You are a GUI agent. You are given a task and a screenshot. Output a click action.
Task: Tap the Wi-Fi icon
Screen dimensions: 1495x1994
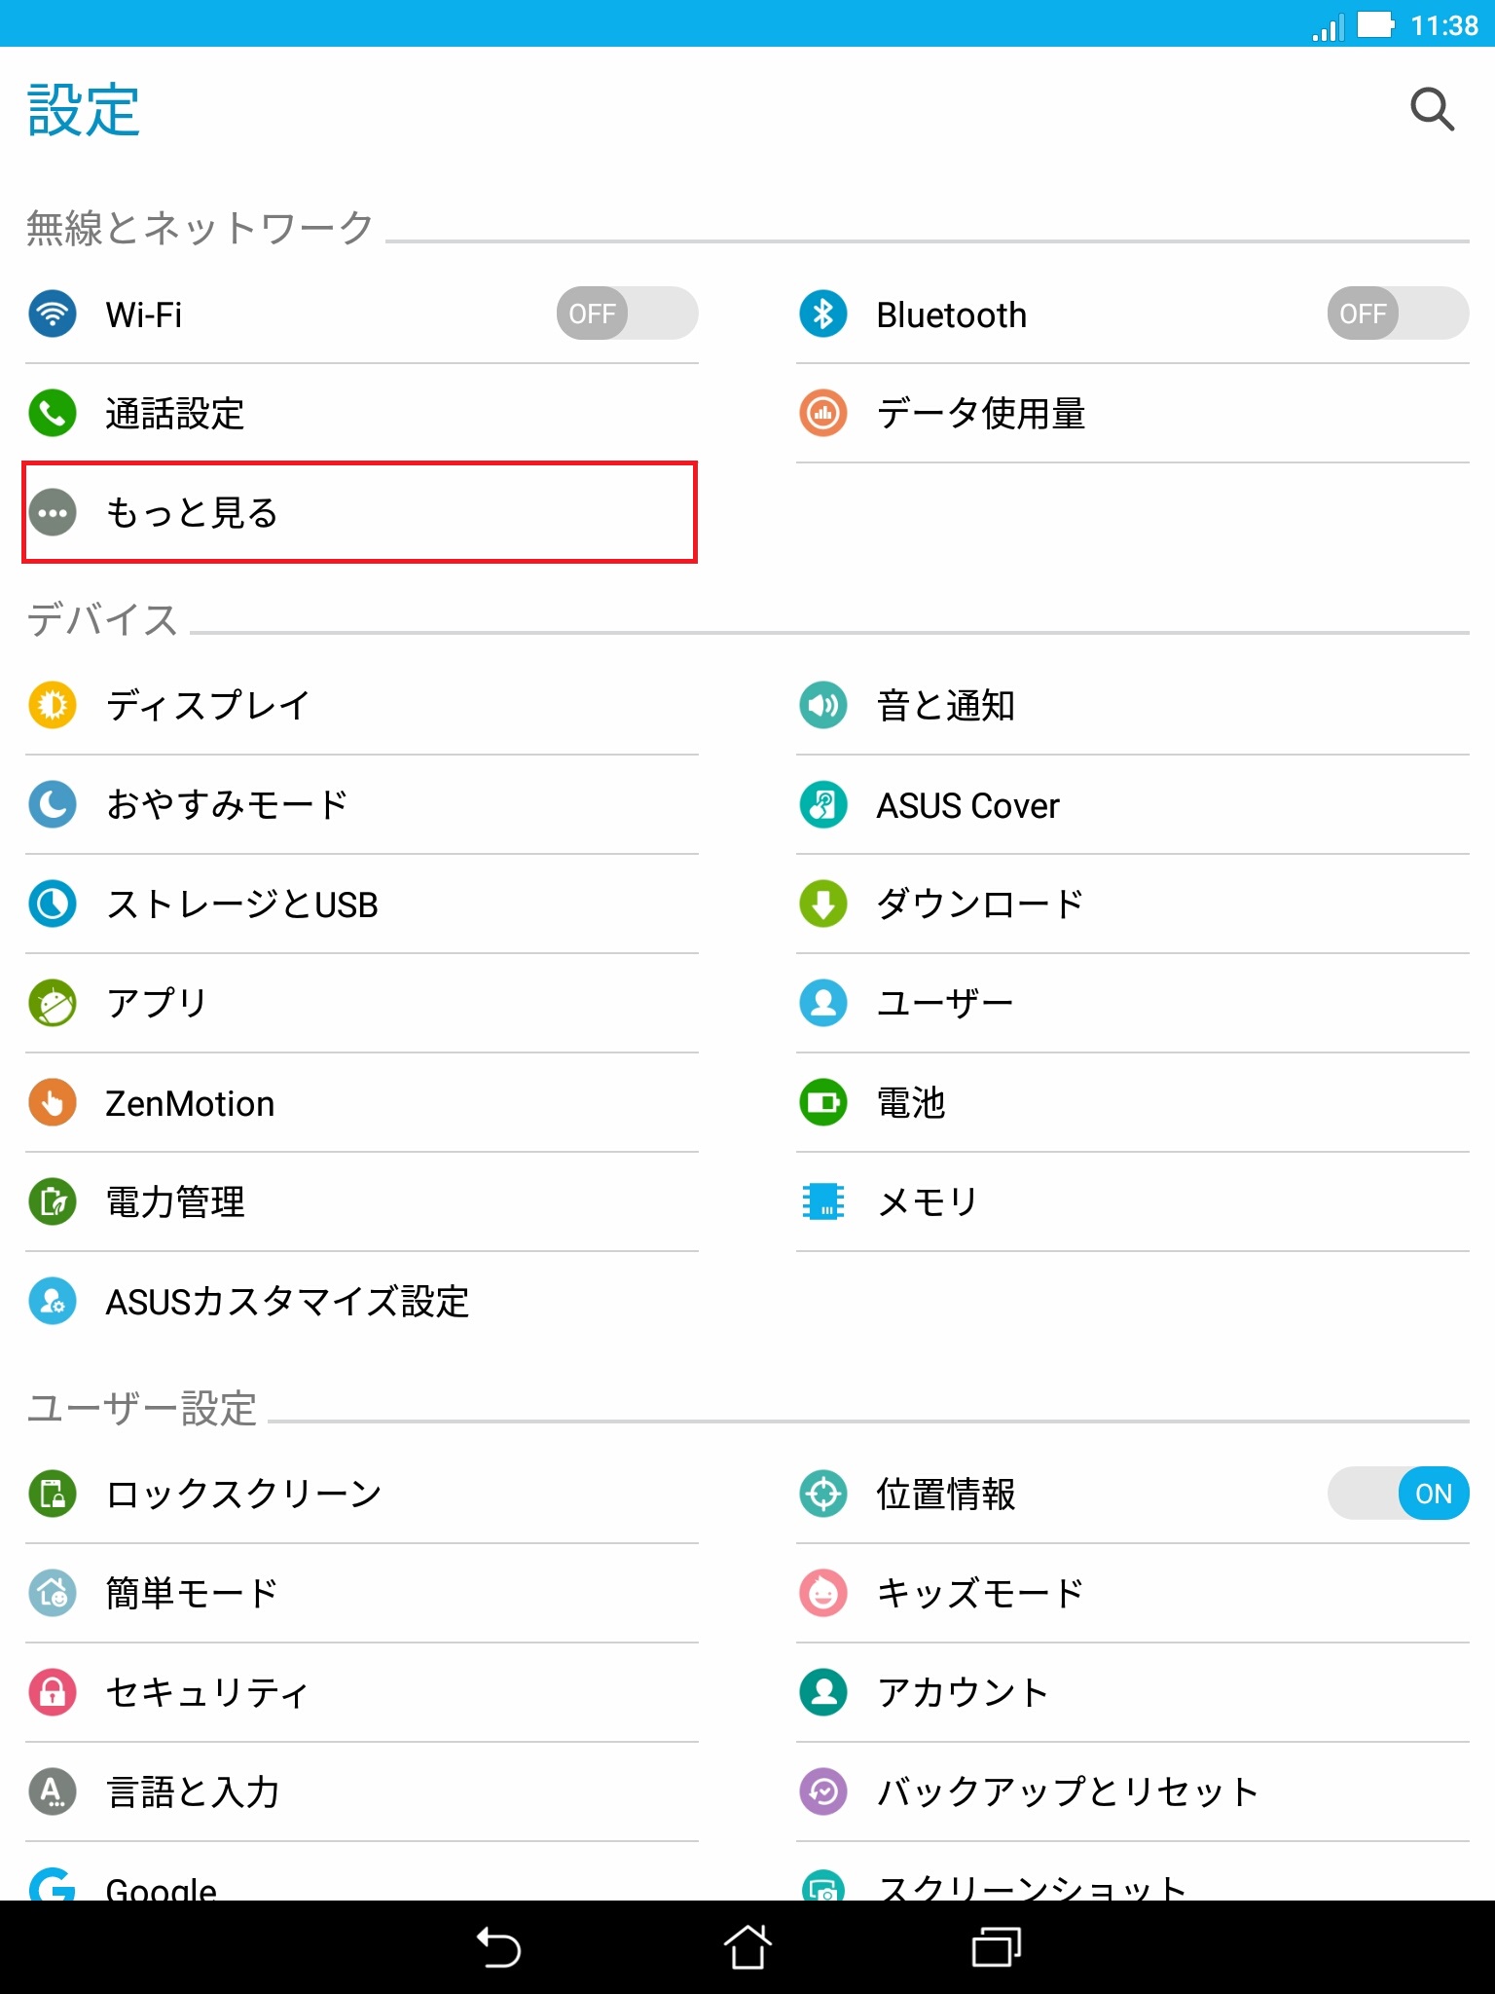(53, 314)
